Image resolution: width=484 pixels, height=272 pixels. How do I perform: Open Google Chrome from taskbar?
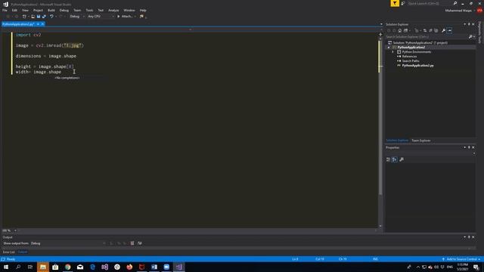[x=67, y=267]
